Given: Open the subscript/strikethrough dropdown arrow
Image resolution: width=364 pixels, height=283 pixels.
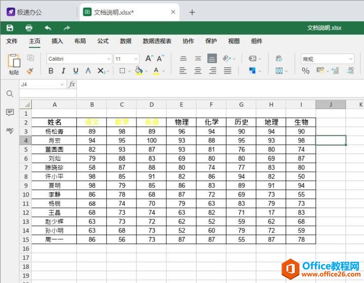Looking at the screenshot, I should click(x=108, y=71).
